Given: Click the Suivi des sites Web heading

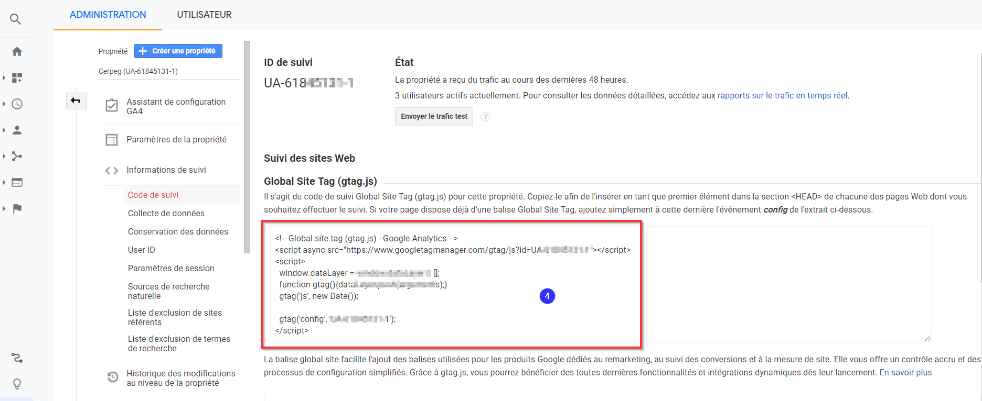Looking at the screenshot, I should coord(309,158).
